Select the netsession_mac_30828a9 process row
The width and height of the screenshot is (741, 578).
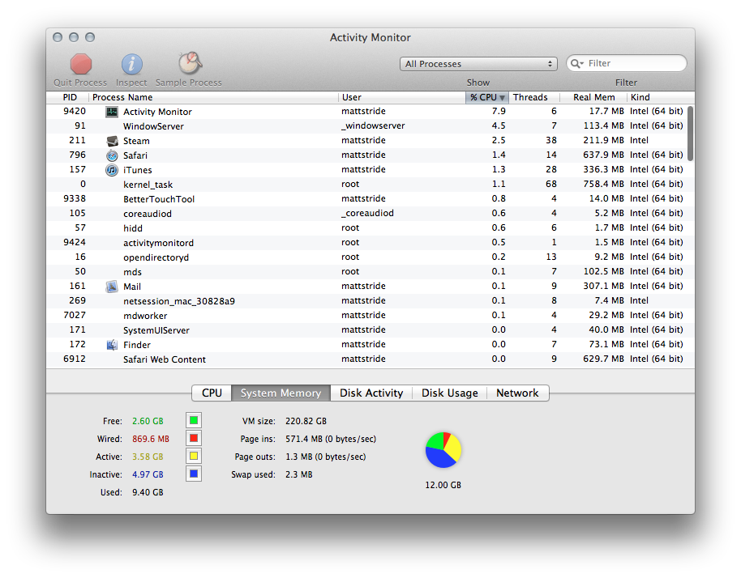[366, 301]
